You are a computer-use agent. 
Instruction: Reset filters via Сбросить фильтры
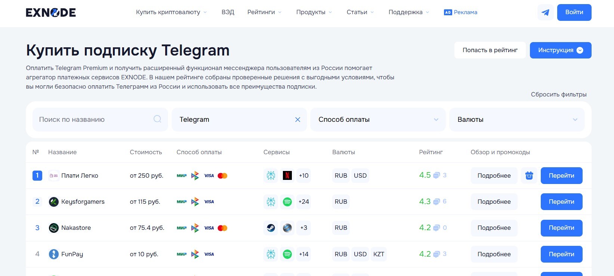(558, 95)
